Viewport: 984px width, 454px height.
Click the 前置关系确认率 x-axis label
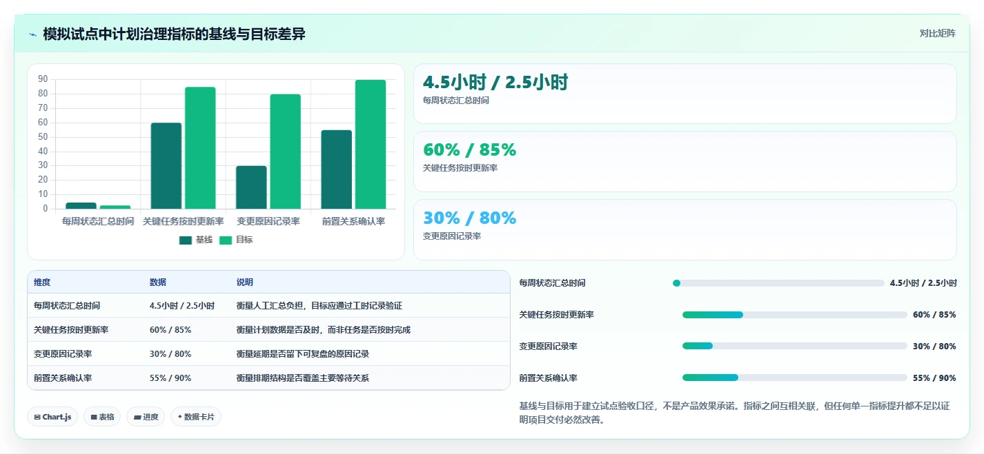(353, 222)
